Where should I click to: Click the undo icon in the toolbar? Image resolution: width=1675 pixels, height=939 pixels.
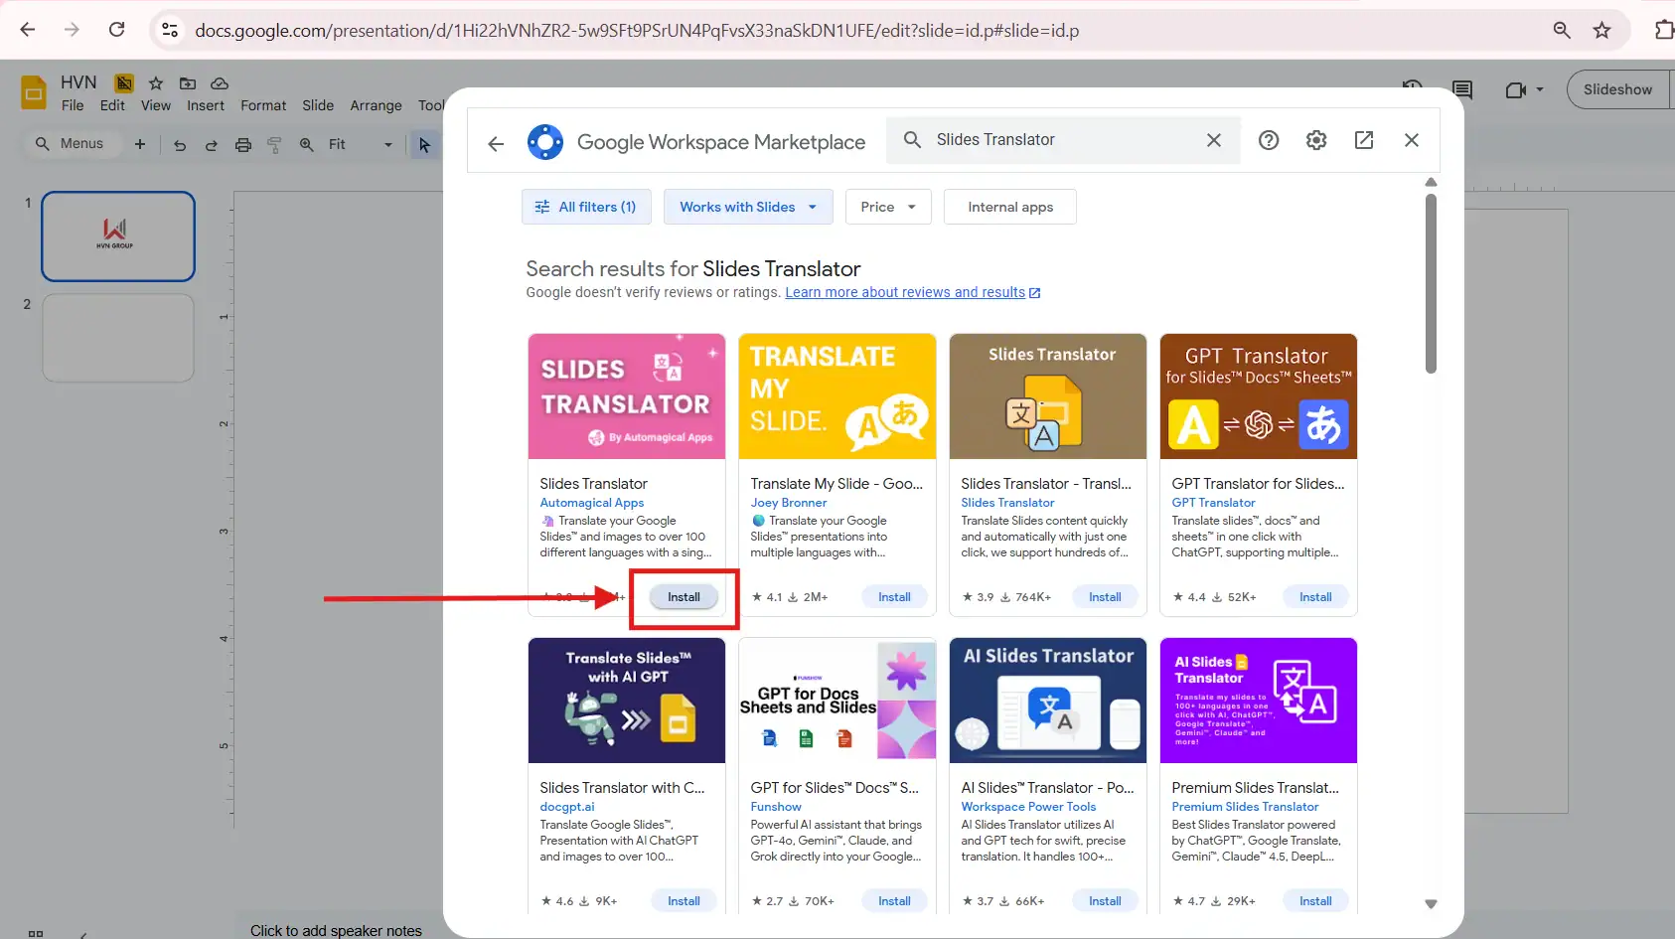(179, 144)
